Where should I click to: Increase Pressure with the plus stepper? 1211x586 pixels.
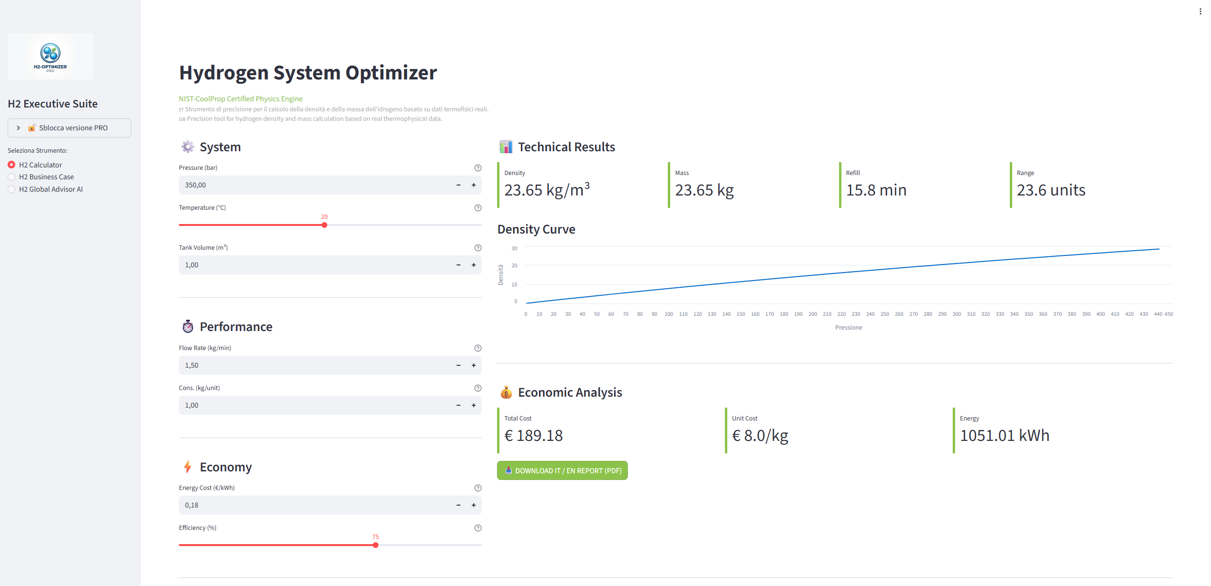click(474, 185)
